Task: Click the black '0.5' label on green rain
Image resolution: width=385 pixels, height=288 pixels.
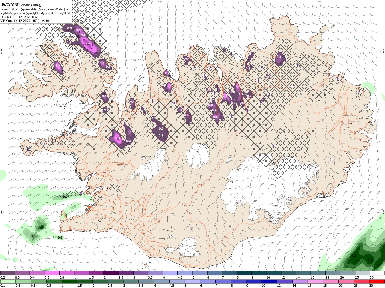Action: pos(65,196)
